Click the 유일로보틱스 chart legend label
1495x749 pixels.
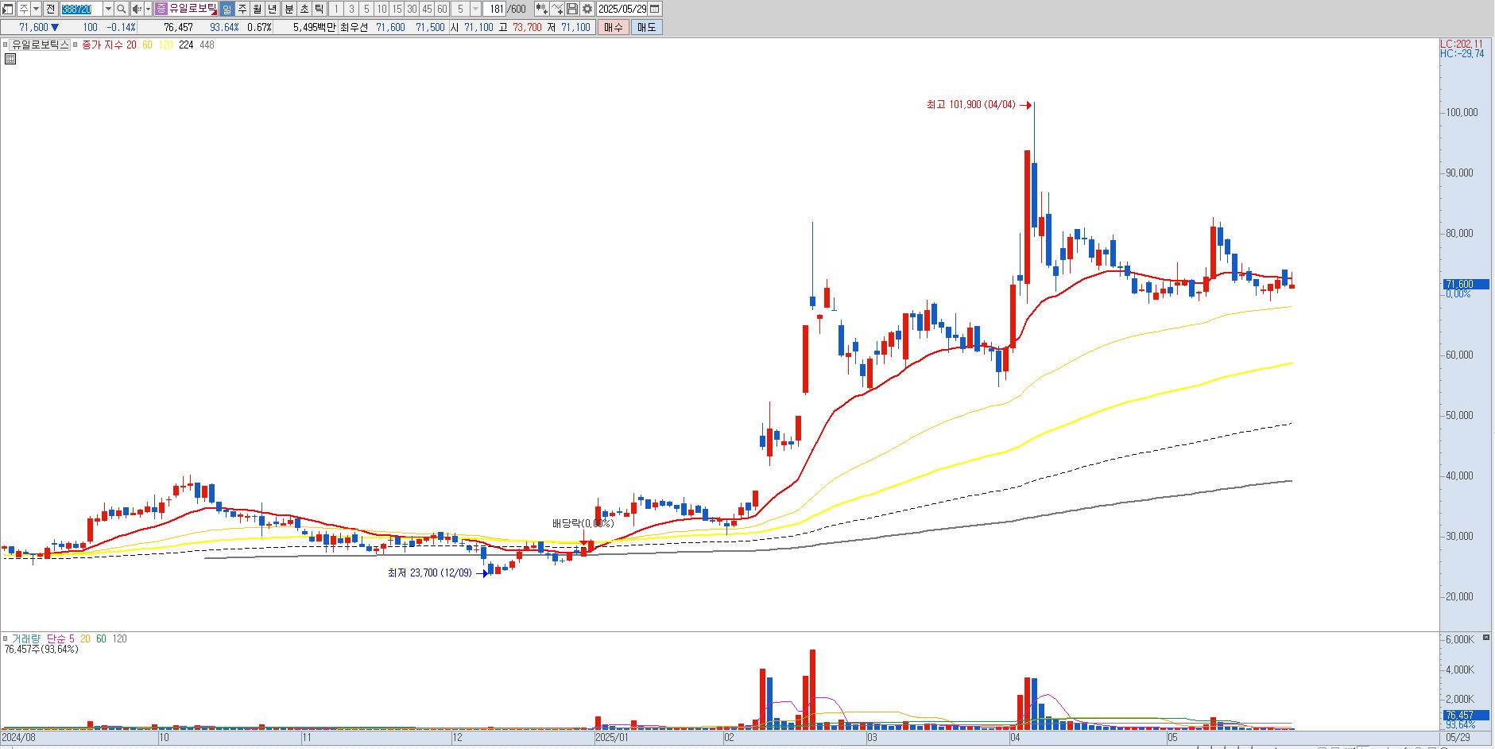click(40, 45)
